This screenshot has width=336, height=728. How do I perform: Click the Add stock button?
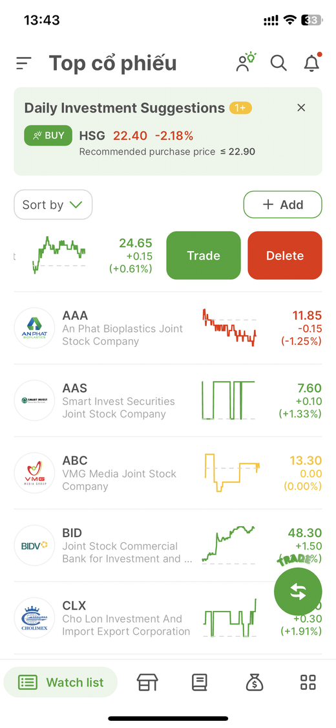[283, 204]
